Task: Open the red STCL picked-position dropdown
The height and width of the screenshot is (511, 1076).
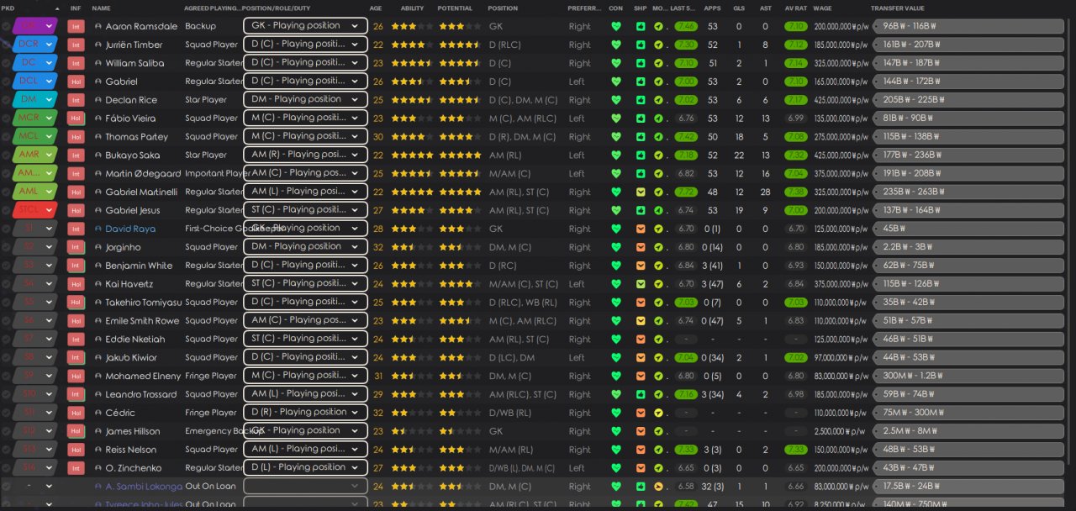Action: coord(34,210)
